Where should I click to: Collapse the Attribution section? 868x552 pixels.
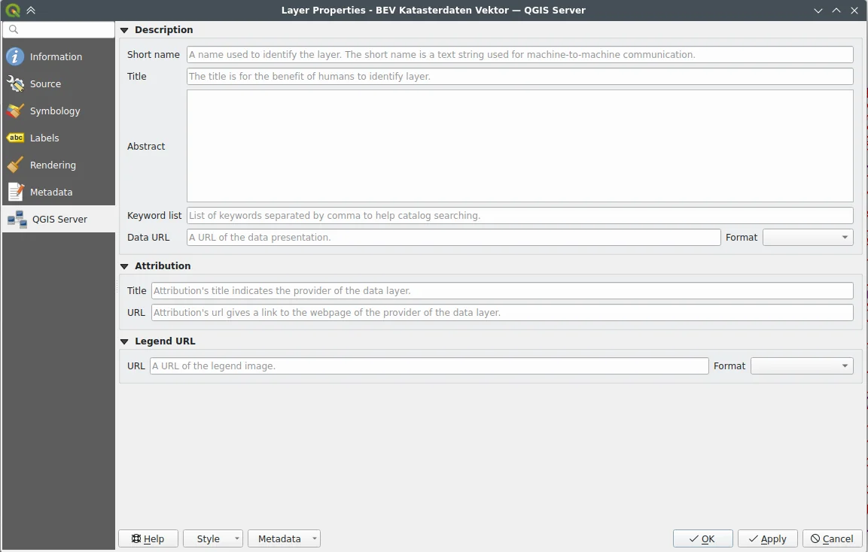coord(124,266)
